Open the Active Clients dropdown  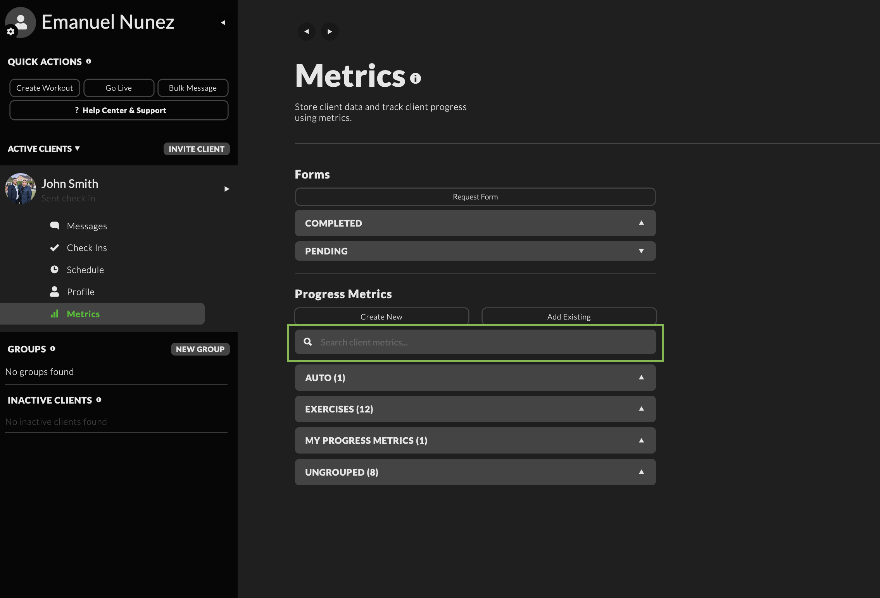[x=44, y=149]
